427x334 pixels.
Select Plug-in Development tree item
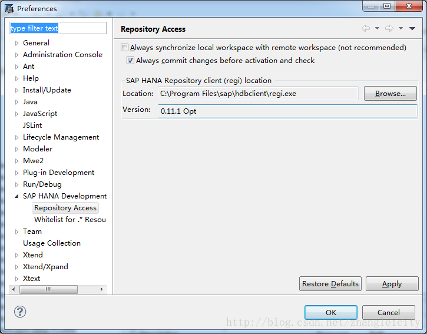(x=58, y=173)
